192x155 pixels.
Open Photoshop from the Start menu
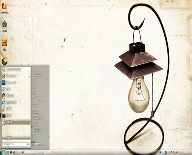pos(16,83)
